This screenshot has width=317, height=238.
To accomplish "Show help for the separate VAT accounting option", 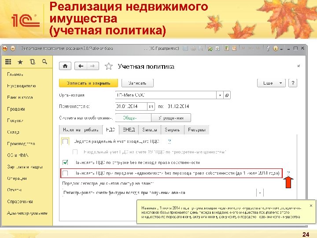I will coord(170,141).
